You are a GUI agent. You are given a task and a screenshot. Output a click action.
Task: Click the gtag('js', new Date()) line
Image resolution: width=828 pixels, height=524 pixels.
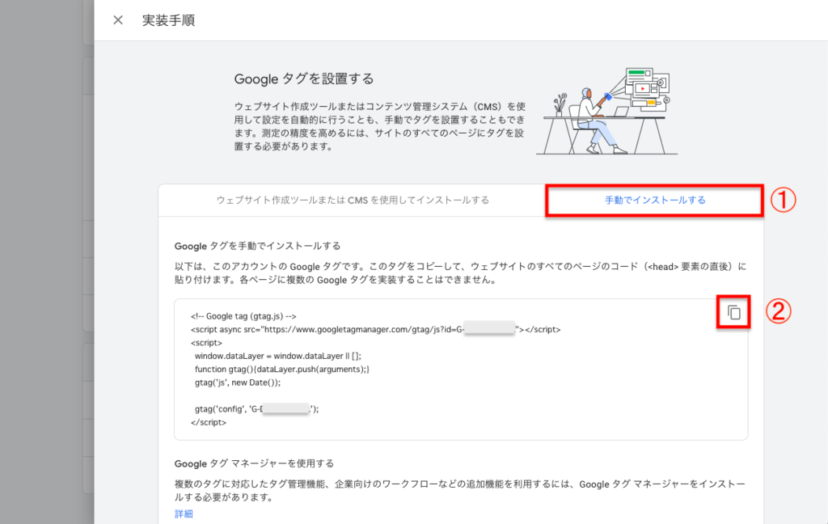tap(238, 382)
